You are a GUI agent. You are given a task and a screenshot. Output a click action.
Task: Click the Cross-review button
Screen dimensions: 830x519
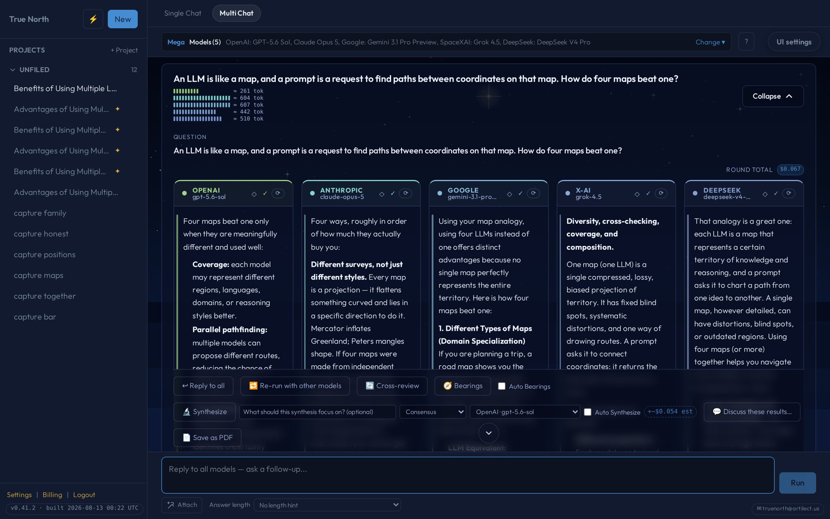(x=392, y=386)
